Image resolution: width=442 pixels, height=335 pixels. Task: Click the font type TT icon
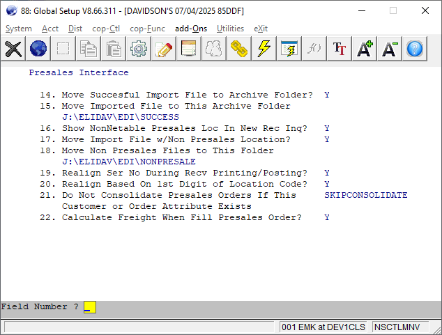(340, 48)
